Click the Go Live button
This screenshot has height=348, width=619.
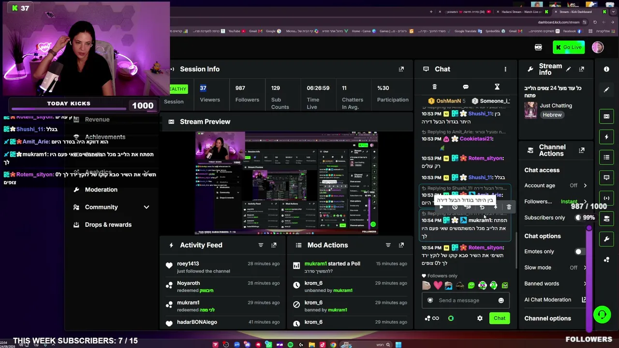pos(569,47)
